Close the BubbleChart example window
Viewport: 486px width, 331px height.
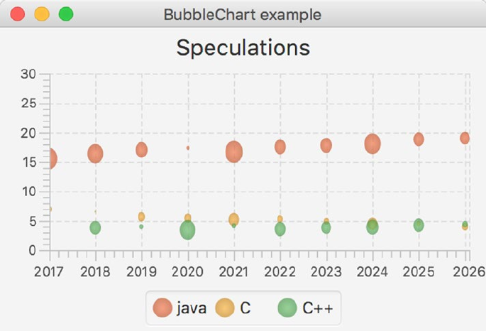coord(18,14)
